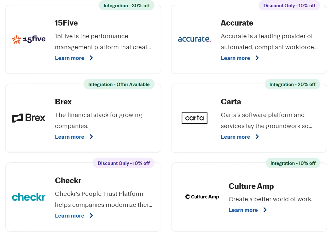Click the chevron arrow in 15Five card
332x233 pixels.
[91, 58]
